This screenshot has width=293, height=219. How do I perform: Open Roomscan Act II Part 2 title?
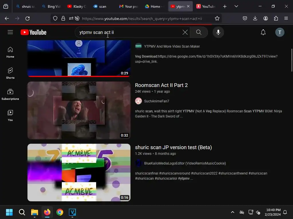point(161,85)
